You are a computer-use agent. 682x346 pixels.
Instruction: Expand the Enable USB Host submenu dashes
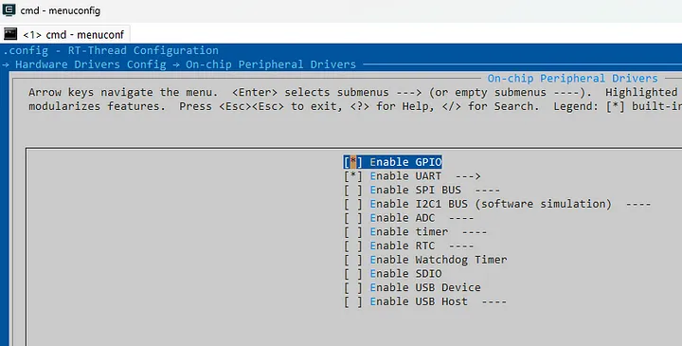pyautogui.click(x=494, y=301)
